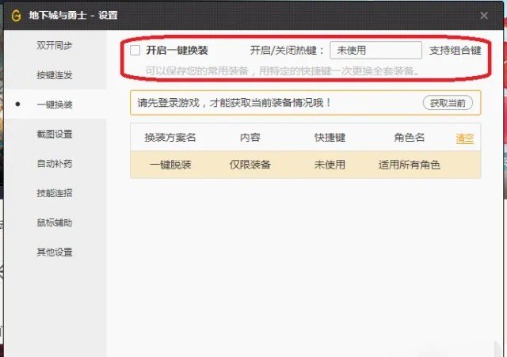The width and height of the screenshot is (507, 357).
Task: Open the 鼠标辅助 settings tab
Action: [x=55, y=222]
